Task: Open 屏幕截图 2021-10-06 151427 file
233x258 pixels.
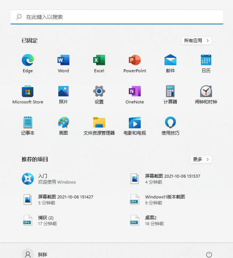Action: [58, 199]
